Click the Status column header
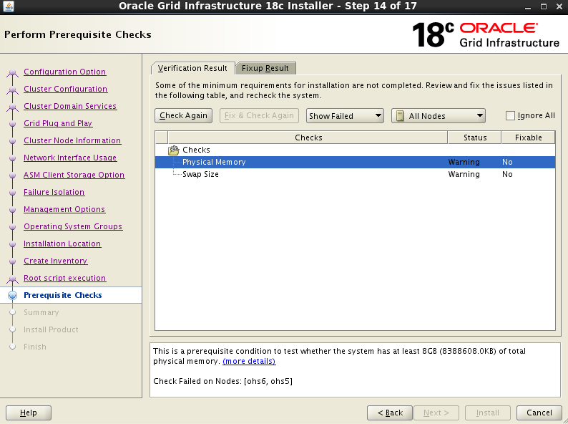The image size is (568, 424). [x=475, y=138]
